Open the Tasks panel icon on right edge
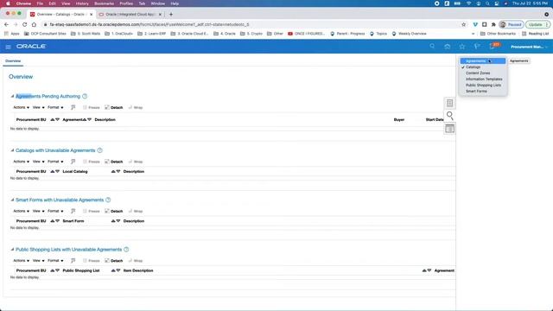 tap(449, 103)
